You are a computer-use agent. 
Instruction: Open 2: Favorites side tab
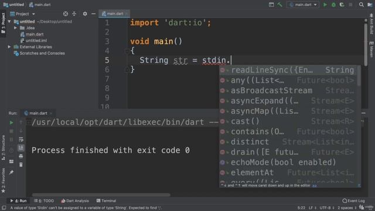tap(3, 181)
